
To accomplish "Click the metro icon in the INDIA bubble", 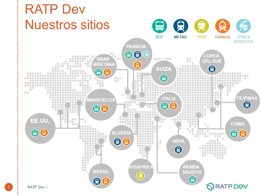I will click(x=178, y=150).
